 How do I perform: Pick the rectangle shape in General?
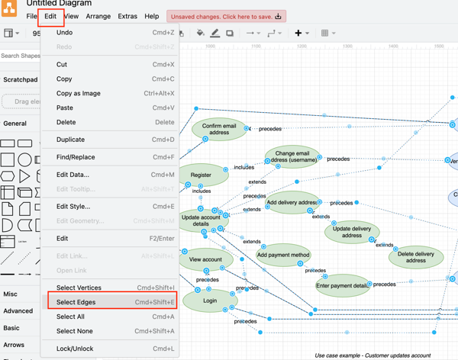point(8,143)
